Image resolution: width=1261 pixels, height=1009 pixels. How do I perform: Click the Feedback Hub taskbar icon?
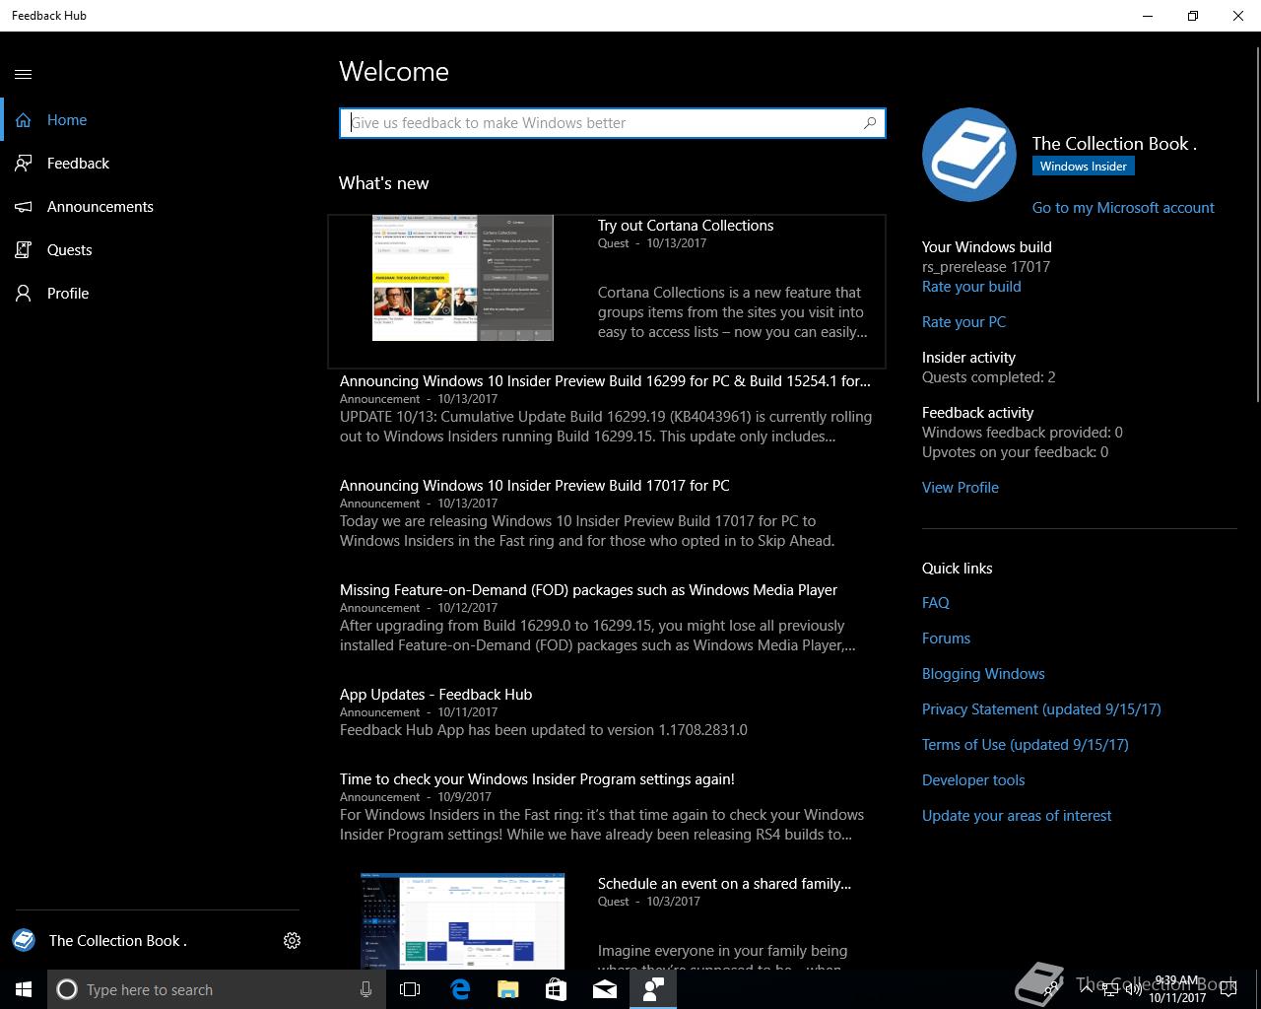click(653, 989)
